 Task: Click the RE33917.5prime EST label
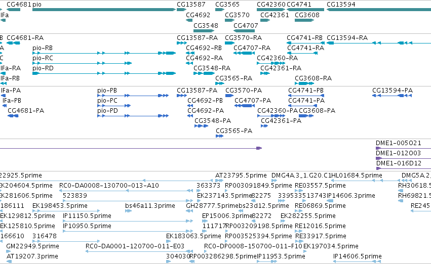click(x=321, y=236)
